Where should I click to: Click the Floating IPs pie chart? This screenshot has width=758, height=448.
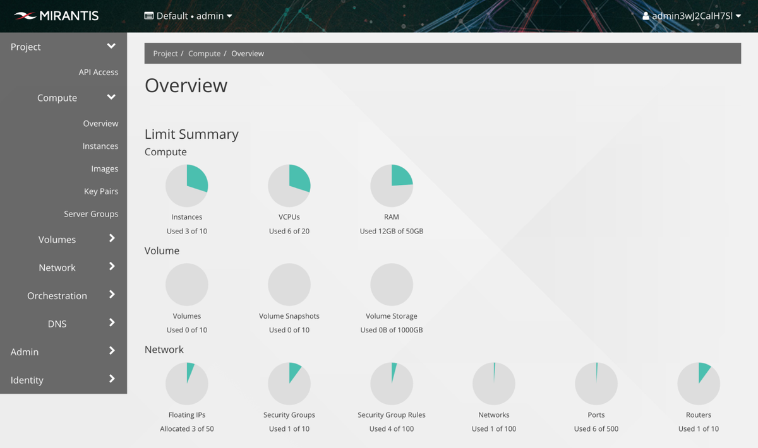[x=187, y=384]
